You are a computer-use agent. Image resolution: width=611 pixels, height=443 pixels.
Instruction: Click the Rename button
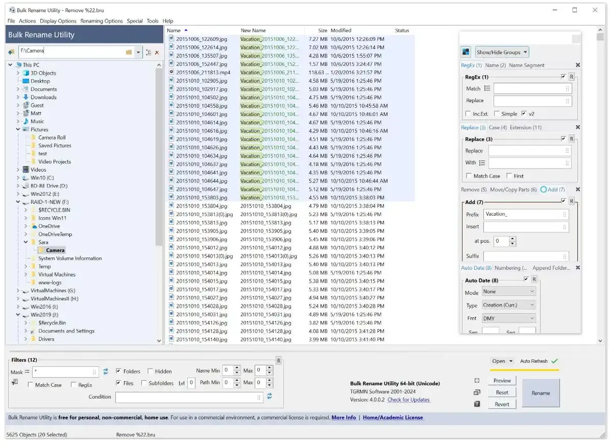(x=541, y=393)
